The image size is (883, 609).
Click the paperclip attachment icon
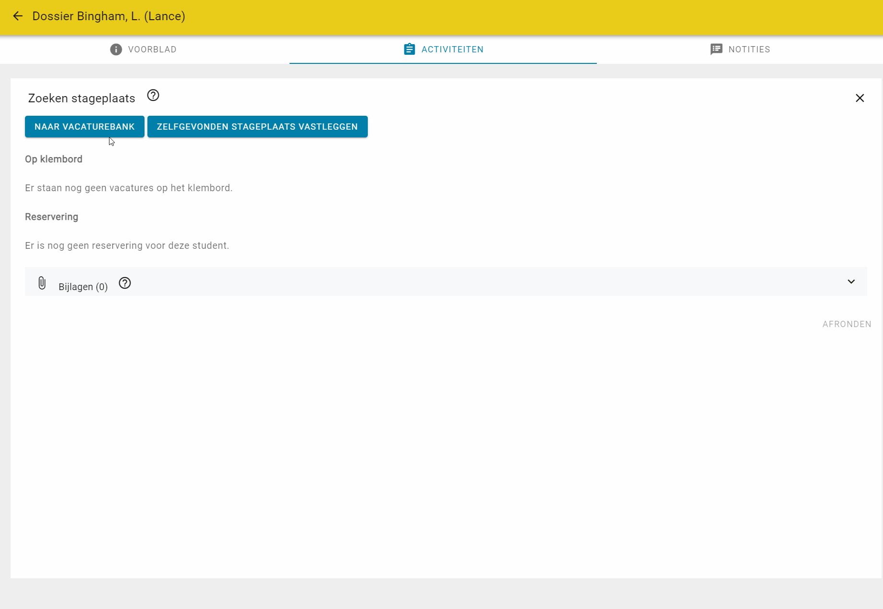tap(42, 283)
